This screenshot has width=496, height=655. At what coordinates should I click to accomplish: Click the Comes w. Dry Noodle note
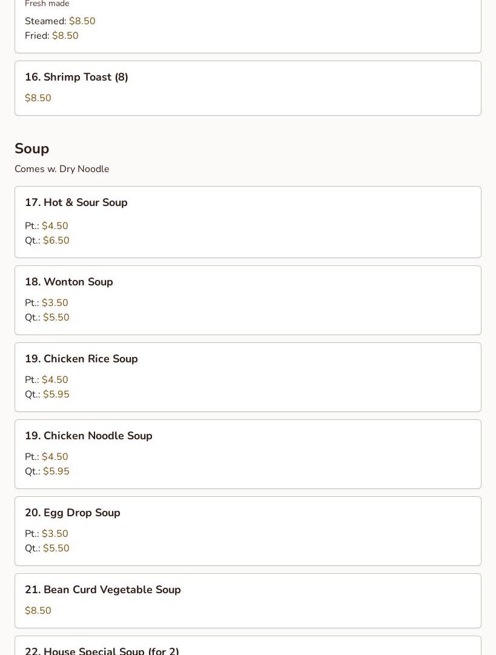[62, 169]
